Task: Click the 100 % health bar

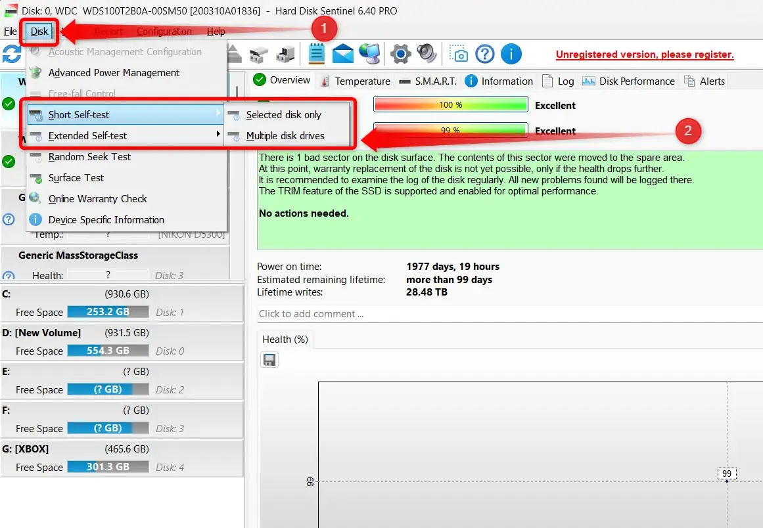Action: click(x=451, y=104)
